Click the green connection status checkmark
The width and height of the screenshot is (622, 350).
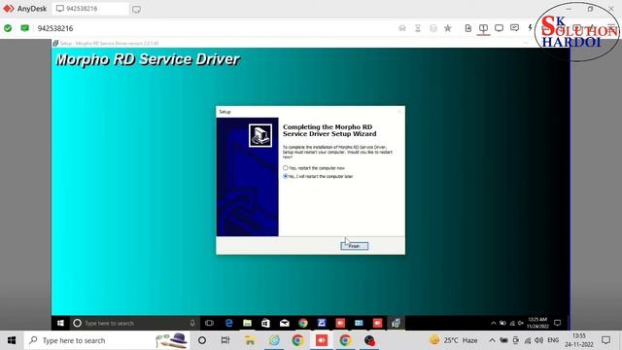(8, 28)
